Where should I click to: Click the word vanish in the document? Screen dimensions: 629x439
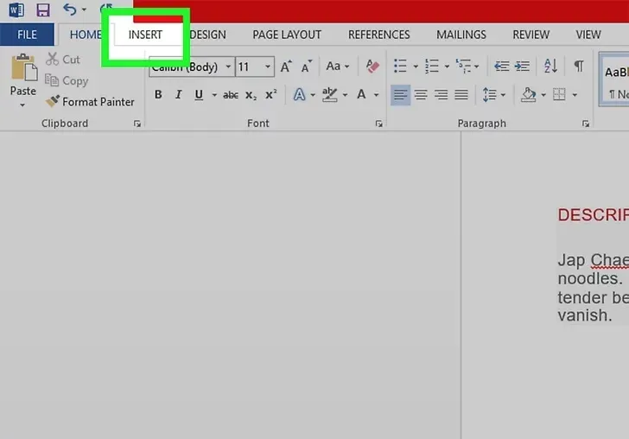click(584, 315)
